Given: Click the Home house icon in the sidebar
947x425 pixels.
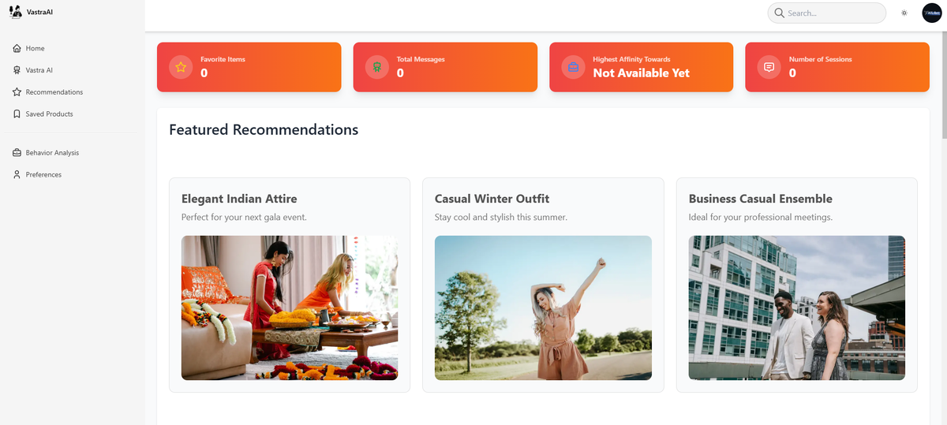Looking at the screenshot, I should [x=17, y=49].
